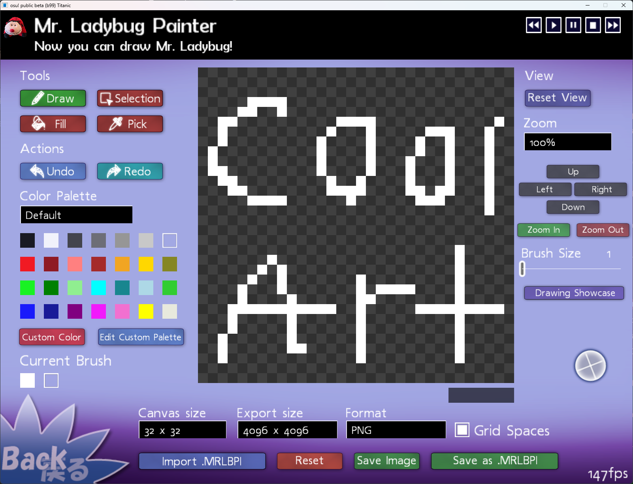Enable the Grid Spaces checkbox

pyautogui.click(x=462, y=430)
